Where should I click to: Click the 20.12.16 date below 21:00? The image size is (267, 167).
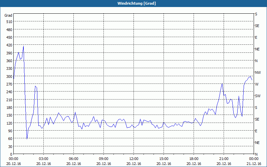pyautogui.click(x=224, y=164)
